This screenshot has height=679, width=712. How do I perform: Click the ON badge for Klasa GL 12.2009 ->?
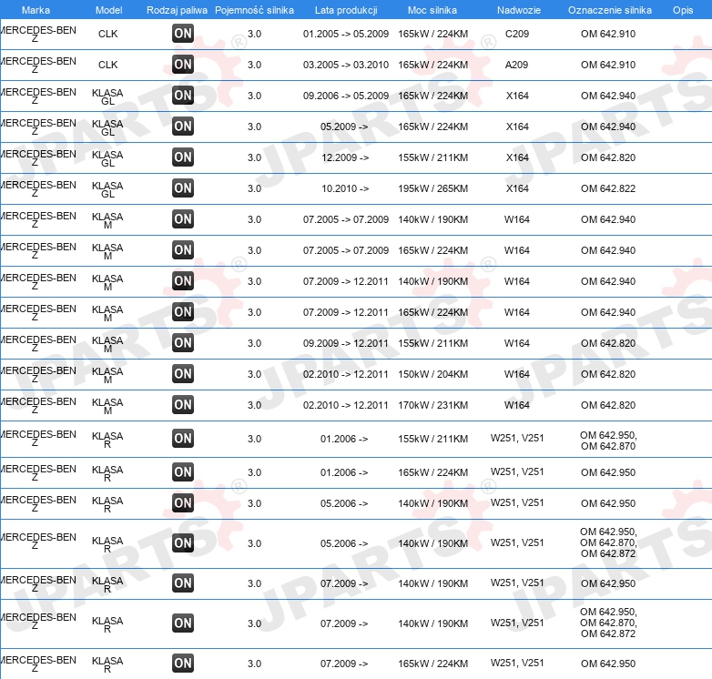pos(183,157)
